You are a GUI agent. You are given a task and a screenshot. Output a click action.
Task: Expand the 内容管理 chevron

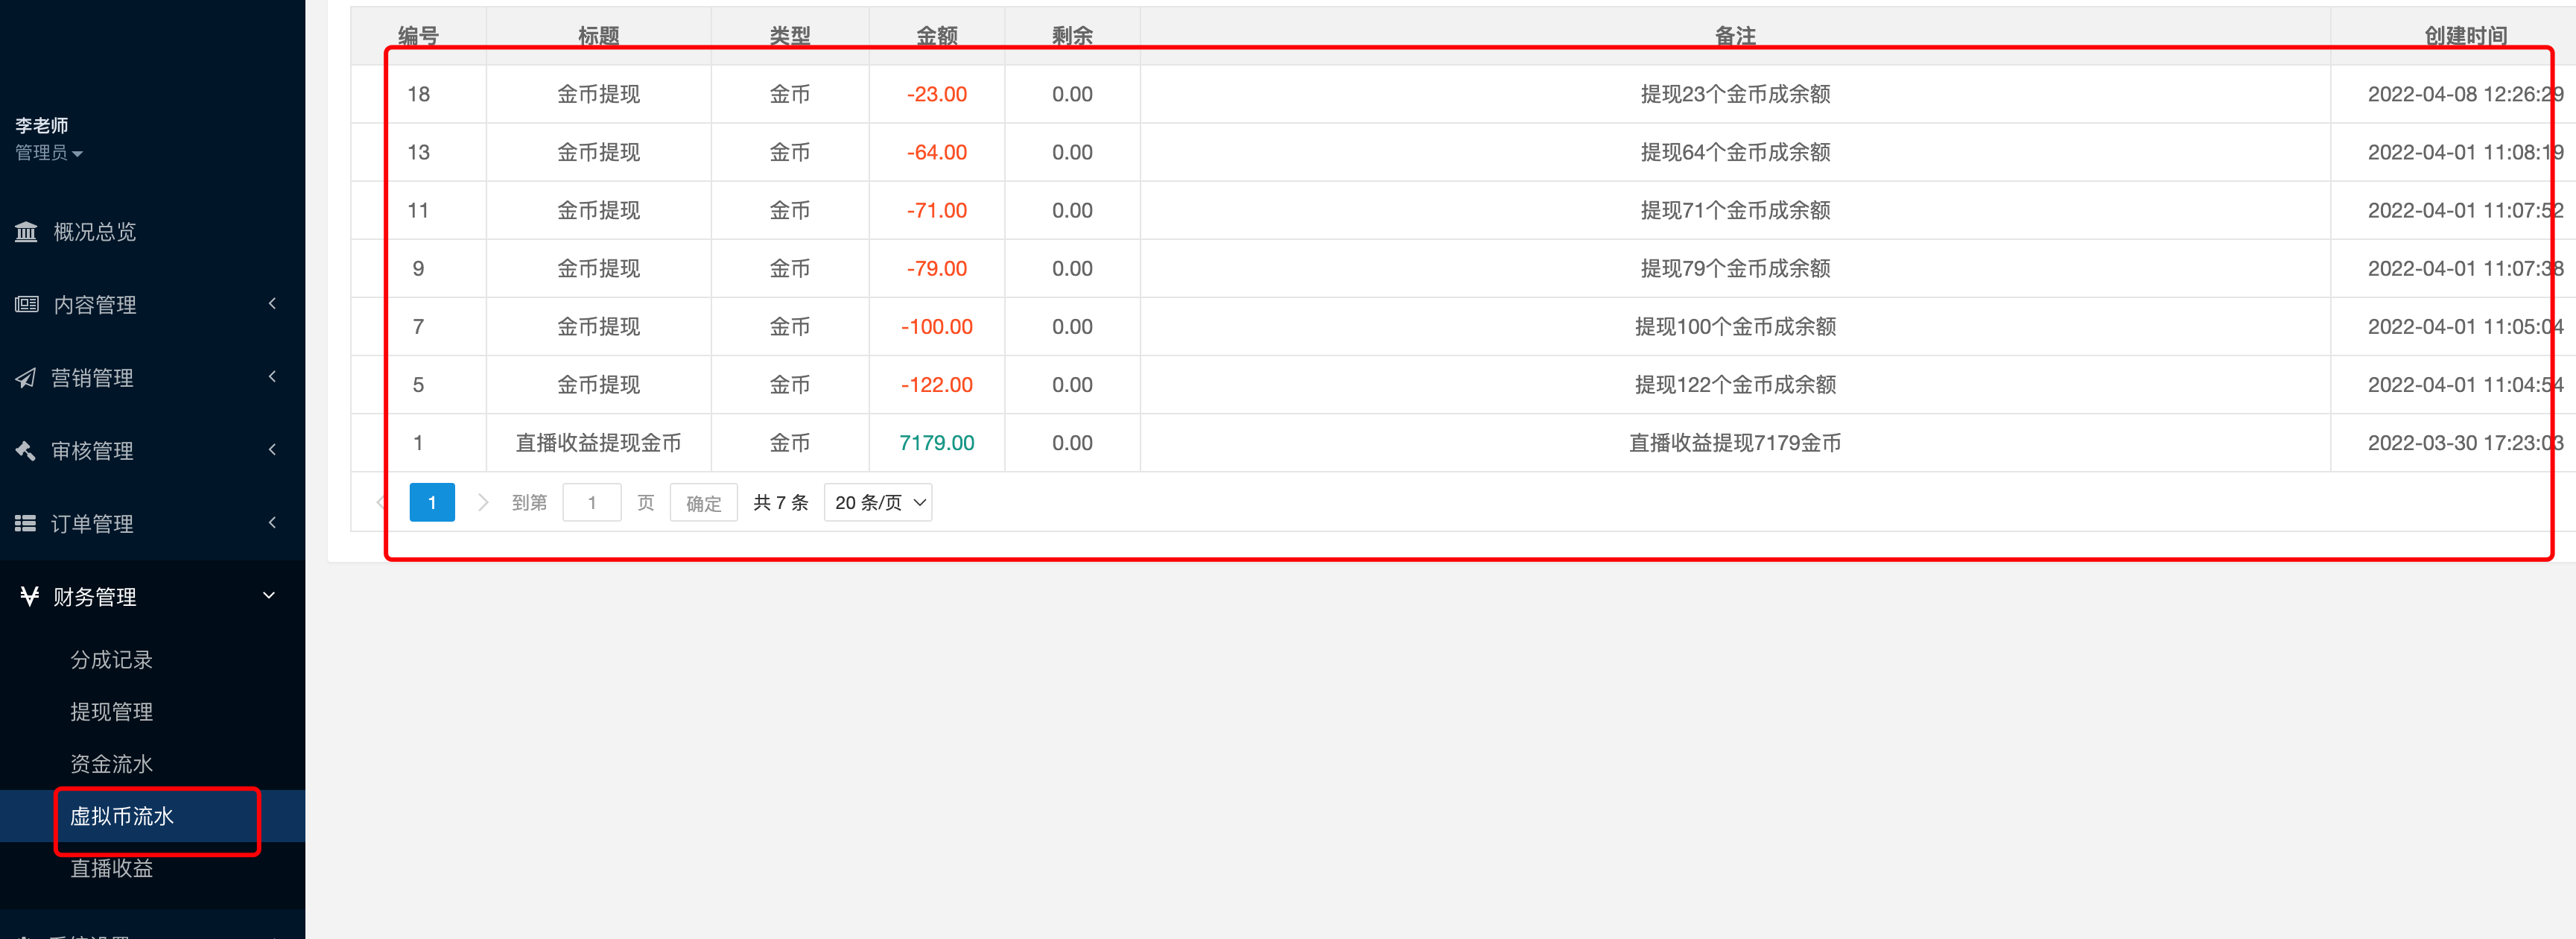point(272,303)
